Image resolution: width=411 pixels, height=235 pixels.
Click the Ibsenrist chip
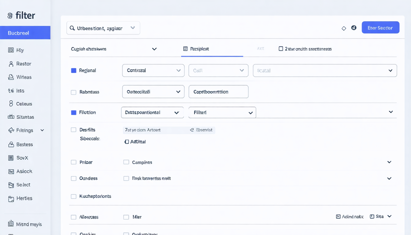(x=201, y=130)
